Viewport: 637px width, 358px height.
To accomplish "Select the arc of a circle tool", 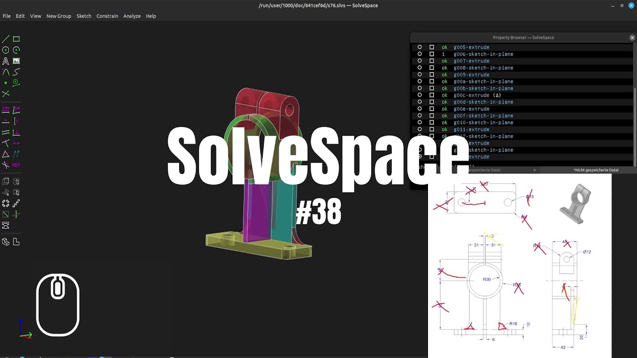I will pos(16,50).
